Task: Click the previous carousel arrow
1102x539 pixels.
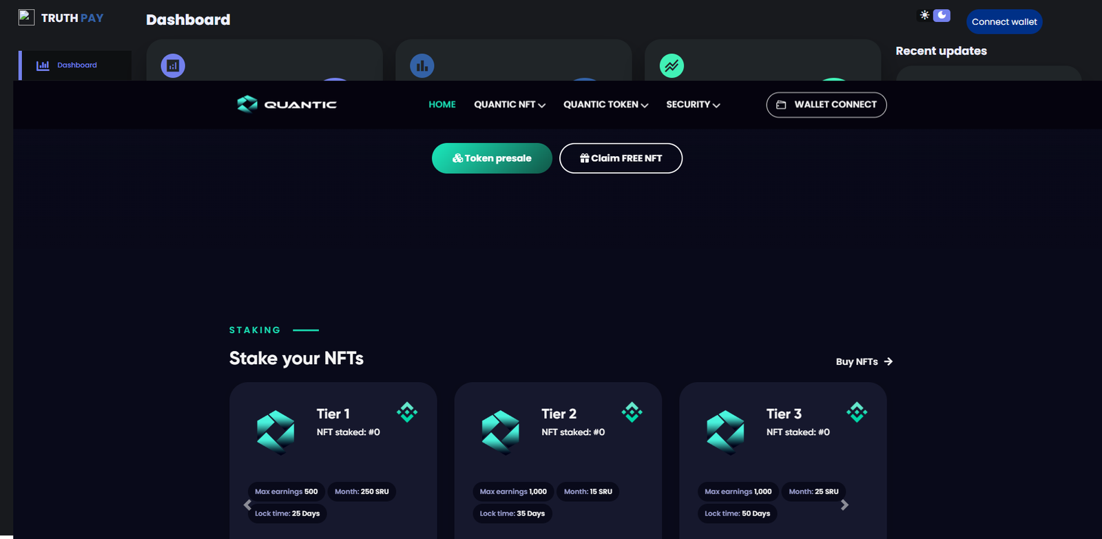Action: 247,505
